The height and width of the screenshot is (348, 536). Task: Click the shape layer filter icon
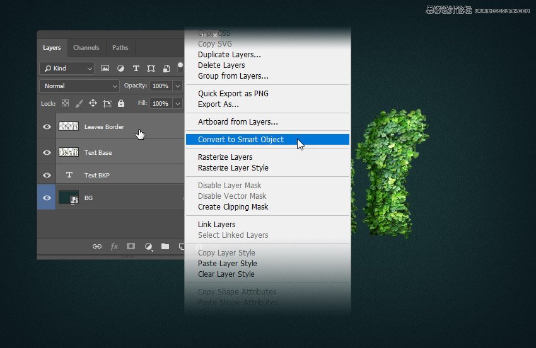151,68
